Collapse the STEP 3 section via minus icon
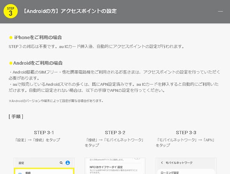This screenshot has height=174, width=230. tap(220, 11)
